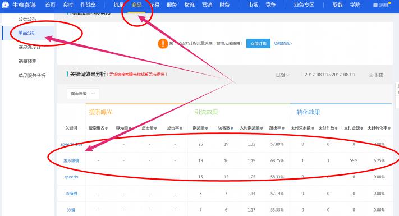Click the blue 立即订购 button

[x=258, y=44]
